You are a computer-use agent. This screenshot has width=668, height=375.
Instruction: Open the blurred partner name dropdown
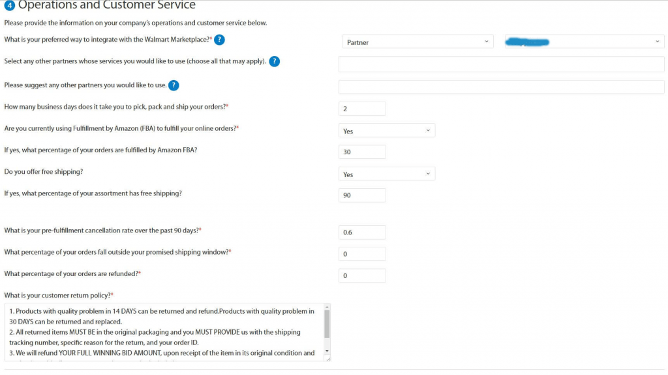pyautogui.click(x=584, y=42)
